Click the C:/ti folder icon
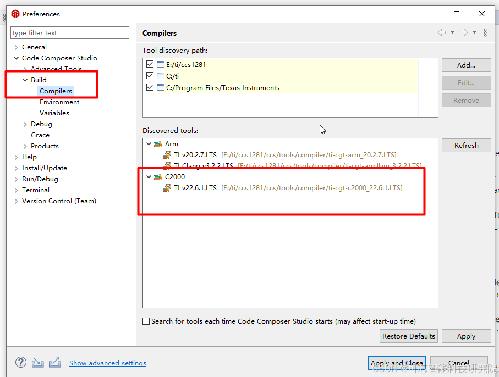The height and width of the screenshot is (377, 499). pos(161,76)
